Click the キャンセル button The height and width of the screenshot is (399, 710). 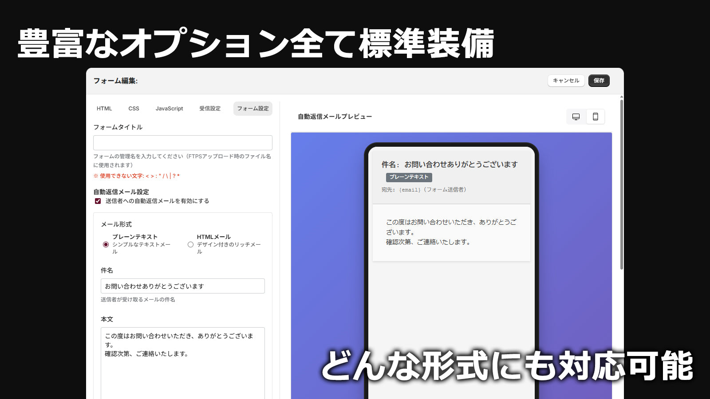566,81
